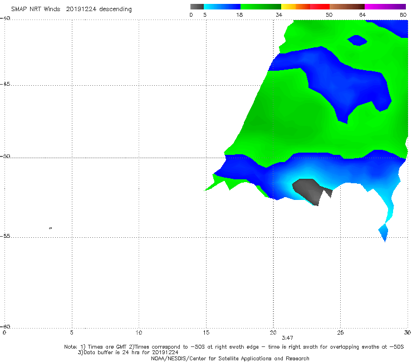The image size is (412, 362).
Task: Click the '-60' latitude axis label
Action: [5, 326]
